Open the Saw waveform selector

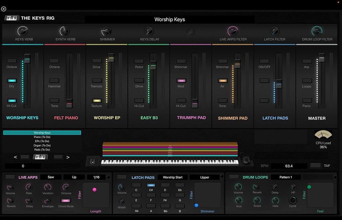50,177
